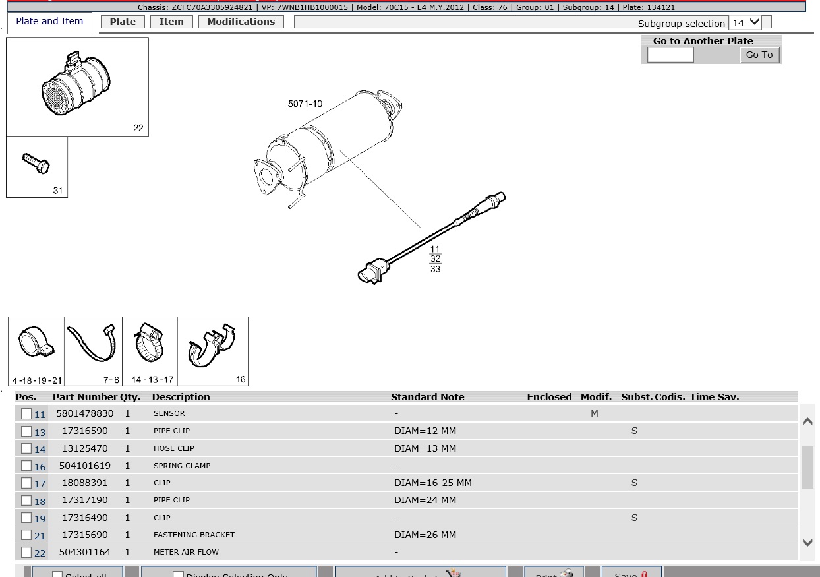820x577 pixels.
Task: Click the 5071-10 reference label
Action: pyautogui.click(x=305, y=104)
